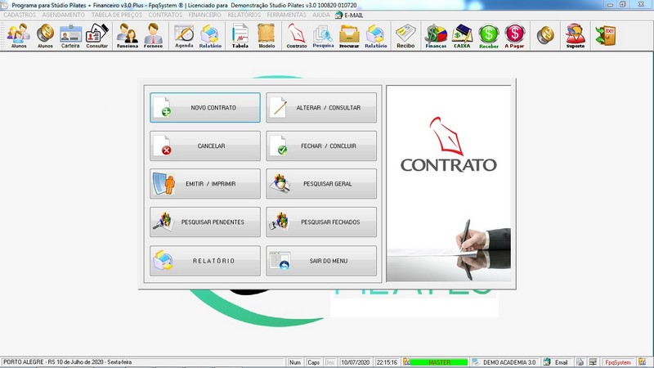This screenshot has width=654, height=368.
Task: Open the Suporte support agent icon
Action: (576, 36)
